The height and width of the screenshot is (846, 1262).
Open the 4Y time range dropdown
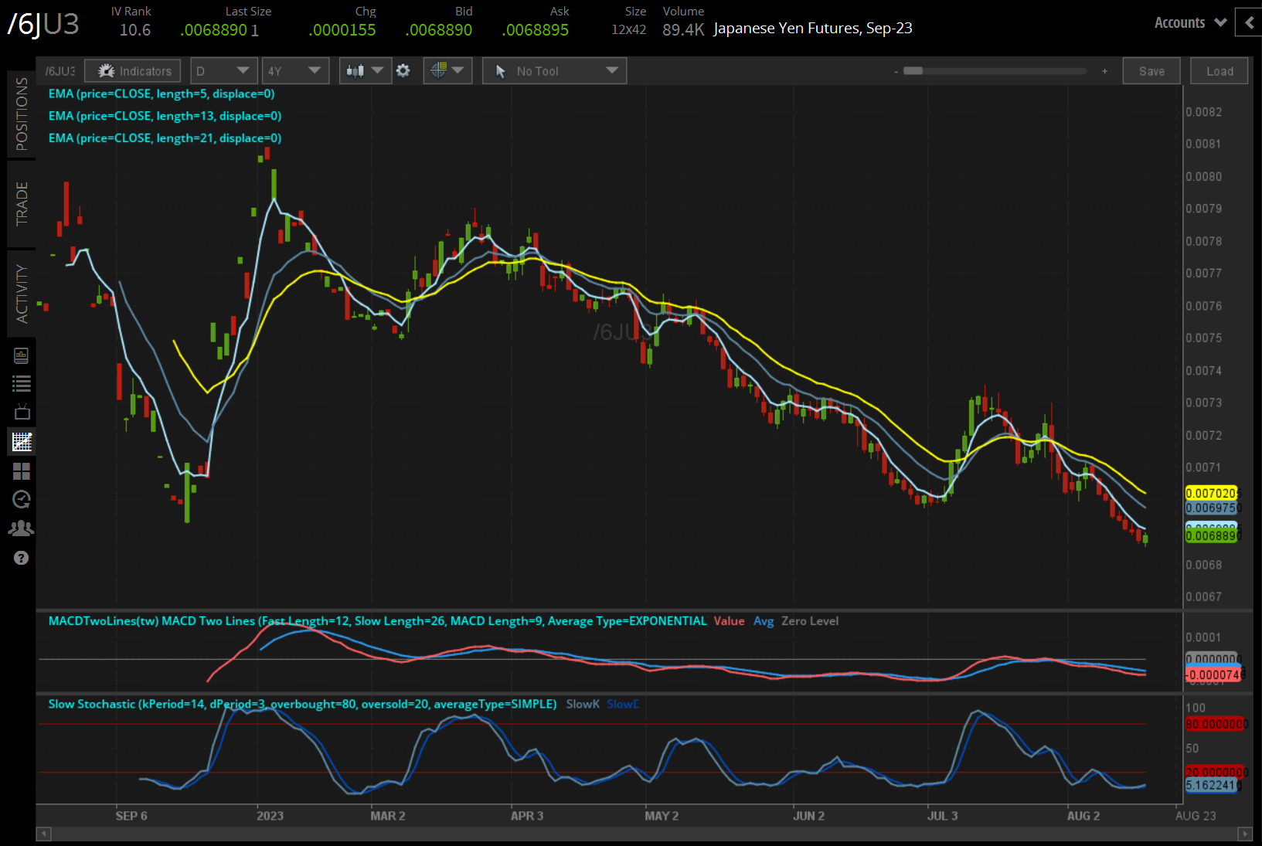[294, 71]
